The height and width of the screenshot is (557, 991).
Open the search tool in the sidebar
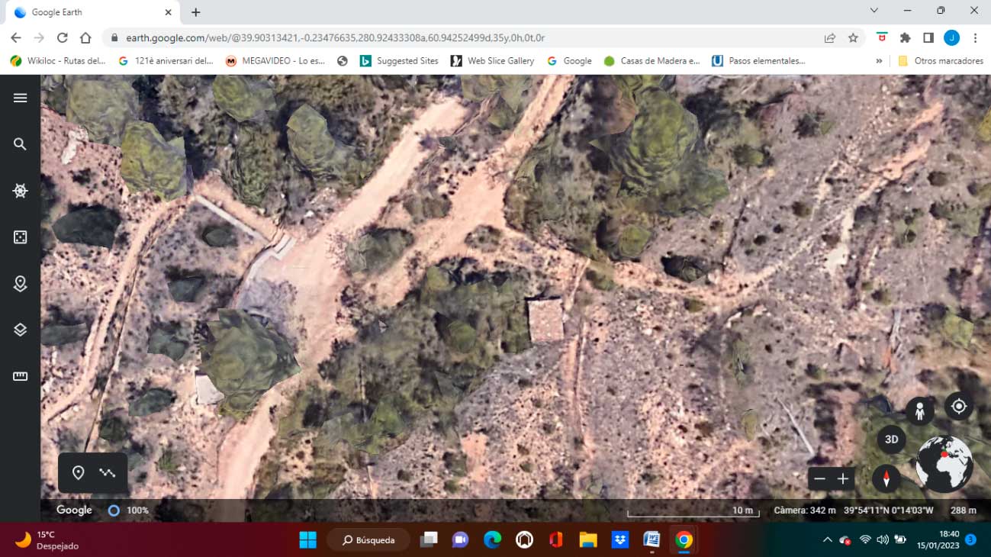[x=21, y=144]
